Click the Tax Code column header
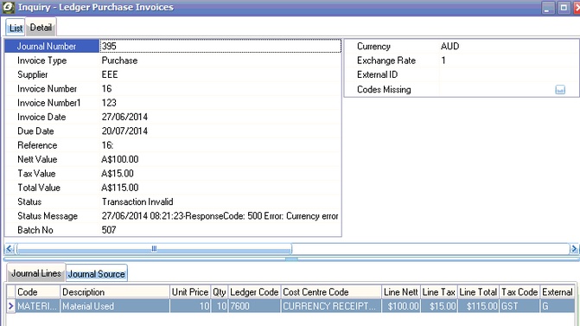The width and height of the screenshot is (580, 326). pos(519,292)
